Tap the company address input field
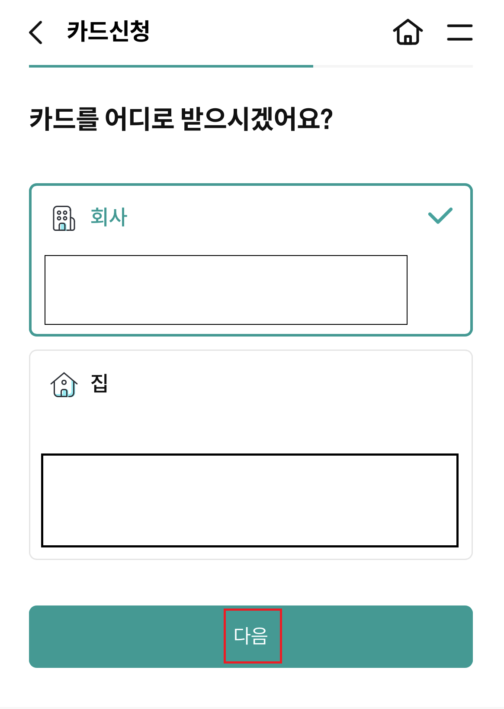This screenshot has height=709, width=504. coord(225,289)
